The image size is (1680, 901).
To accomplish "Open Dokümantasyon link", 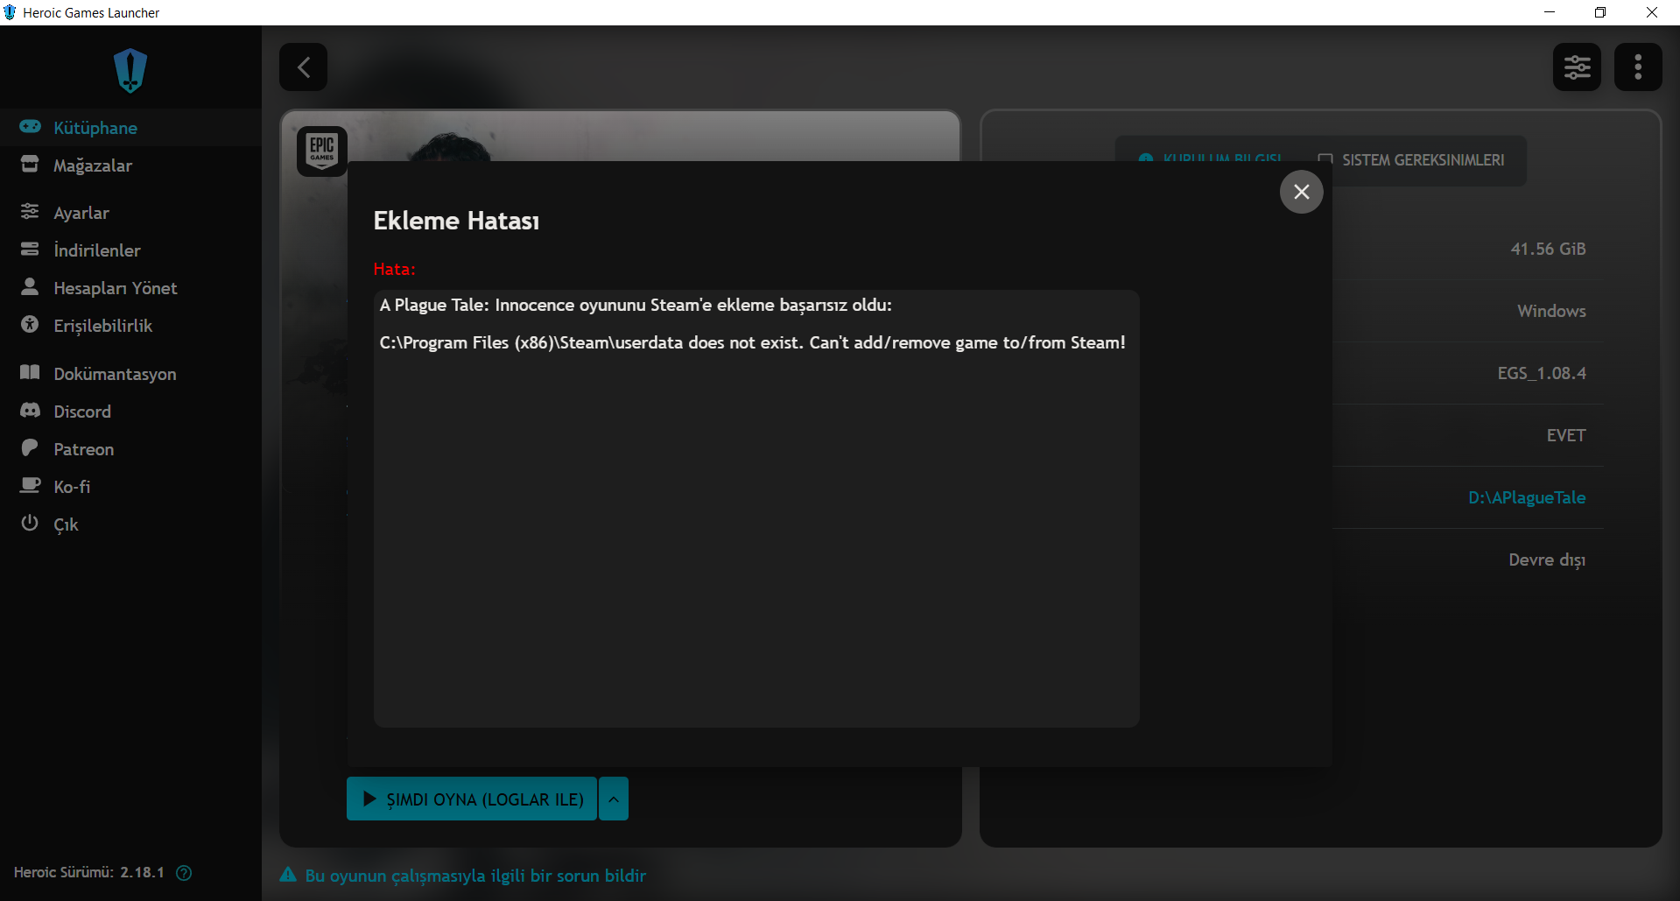I will [x=115, y=374].
